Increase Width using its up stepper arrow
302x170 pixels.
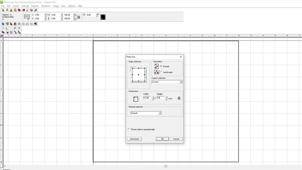click(x=153, y=97)
